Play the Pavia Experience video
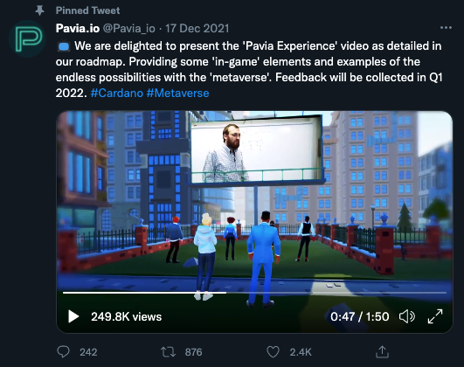Screen dimensions: 464x367 pyautogui.click(x=73, y=316)
